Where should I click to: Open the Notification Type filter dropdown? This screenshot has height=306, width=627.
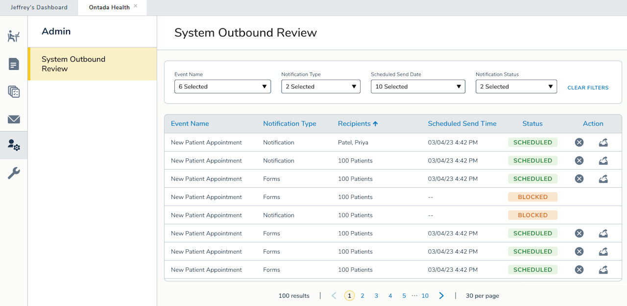click(320, 86)
